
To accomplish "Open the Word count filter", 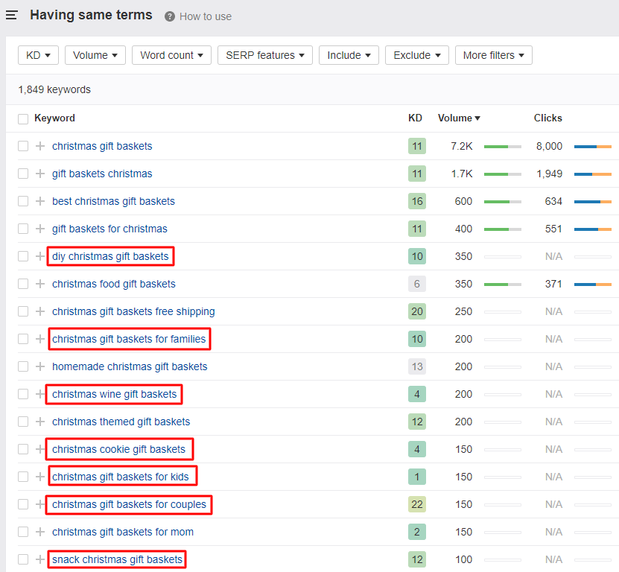I will click(171, 55).
